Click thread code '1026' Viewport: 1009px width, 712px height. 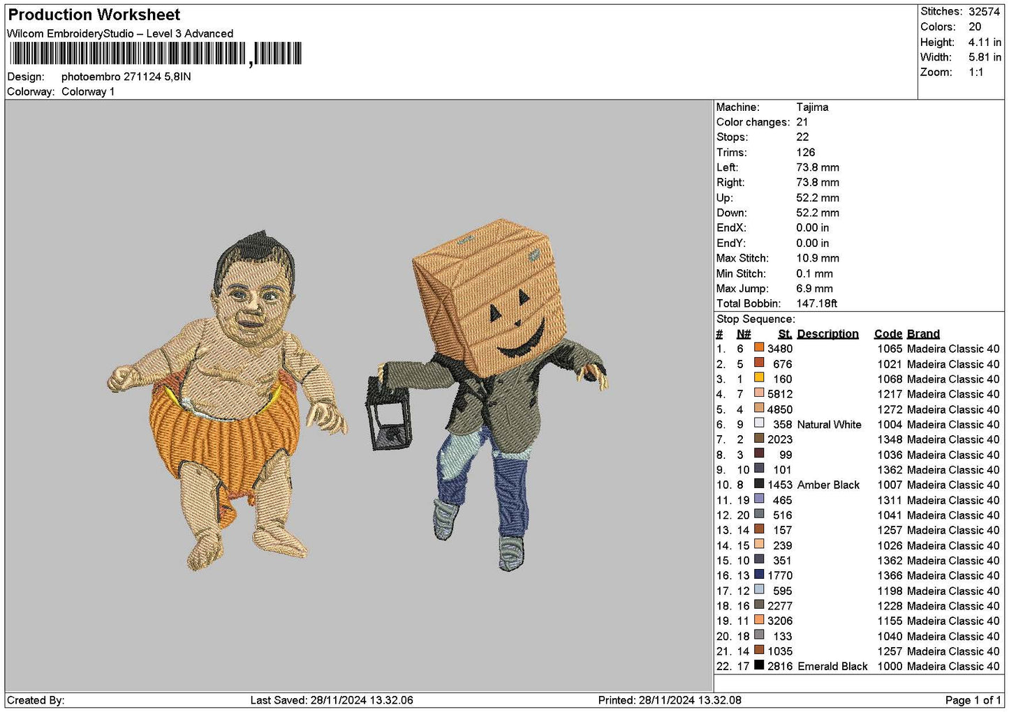coord(890,545)
